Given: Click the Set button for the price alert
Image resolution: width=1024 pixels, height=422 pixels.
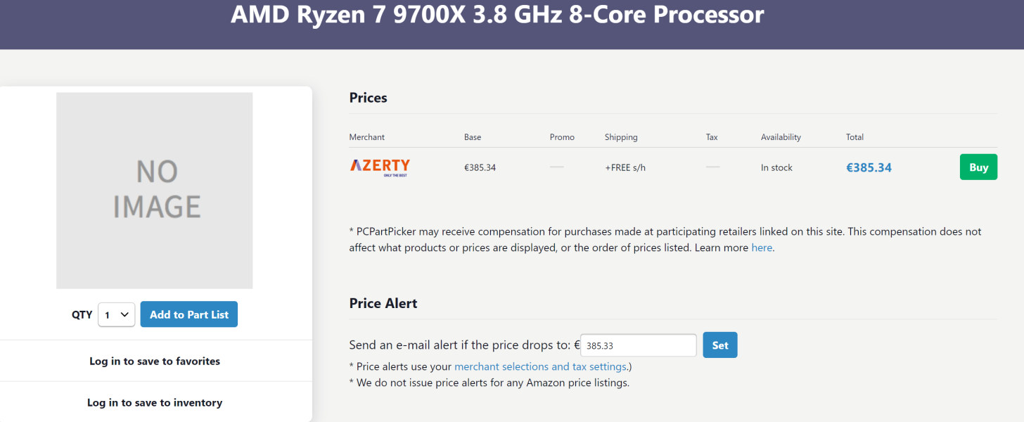Looking at the screenshot, I should (719, 345).
